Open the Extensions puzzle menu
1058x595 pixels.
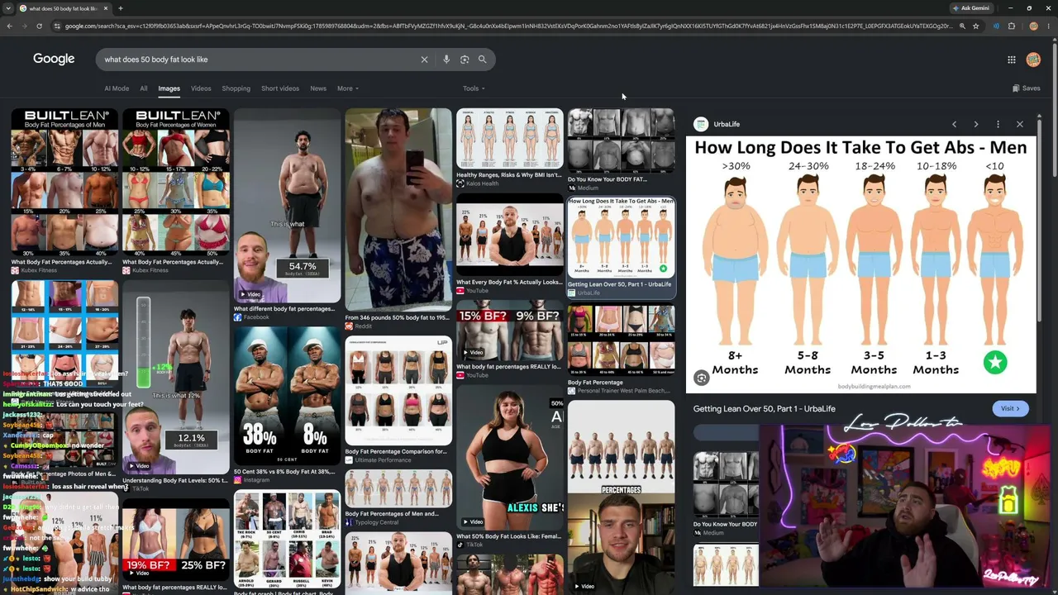(x=1012, y=26)
